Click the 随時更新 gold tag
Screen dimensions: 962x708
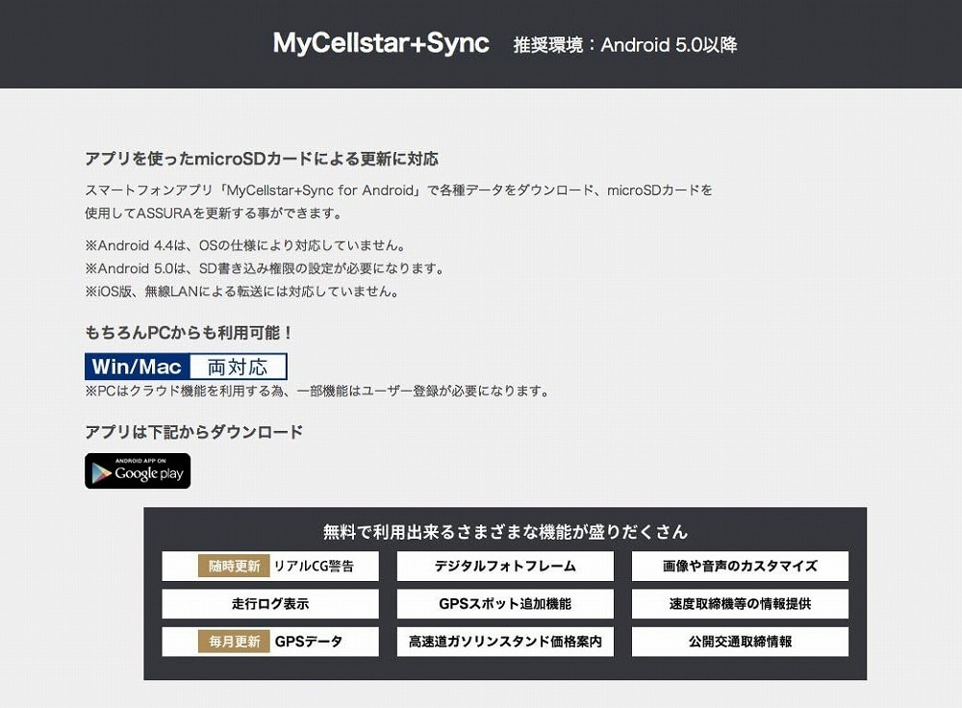point(234,566)
